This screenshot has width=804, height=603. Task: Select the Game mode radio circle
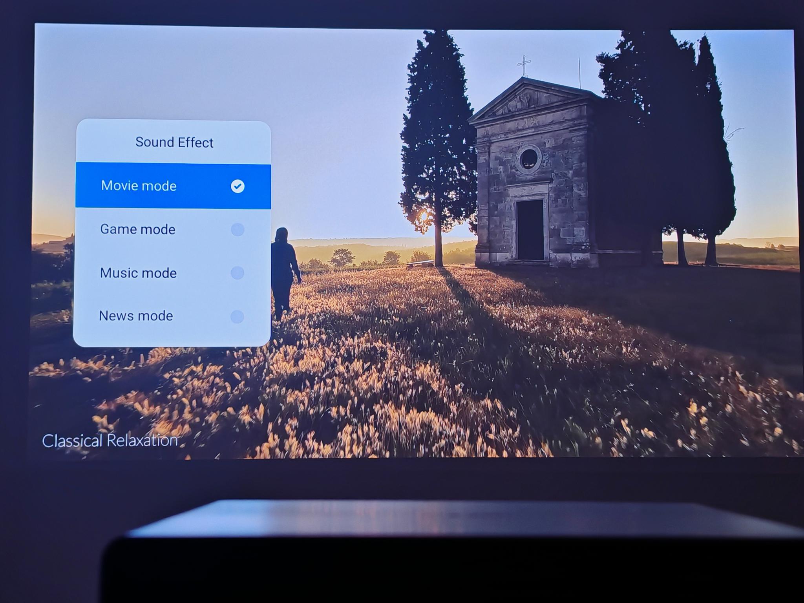238,230
